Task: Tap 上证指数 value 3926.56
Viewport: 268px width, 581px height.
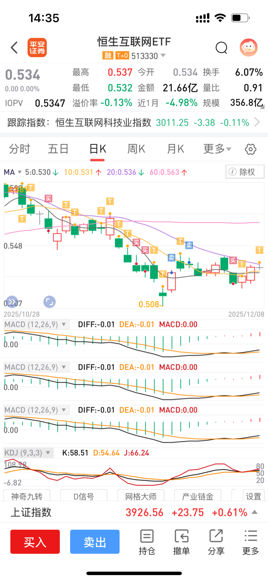Action: 144,512
